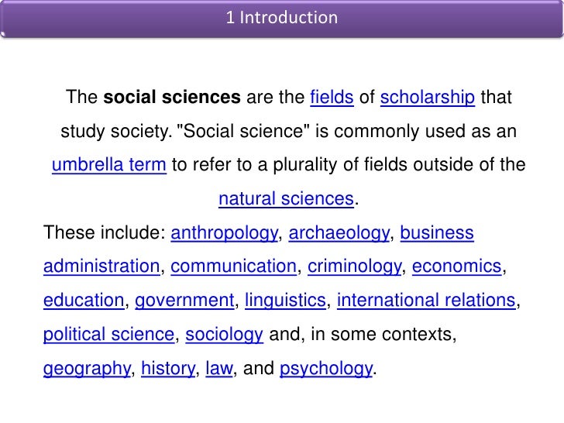Viewport: 564px width, 423px height.
Task: Click the education hyperlink
Action: coord(84,301)
